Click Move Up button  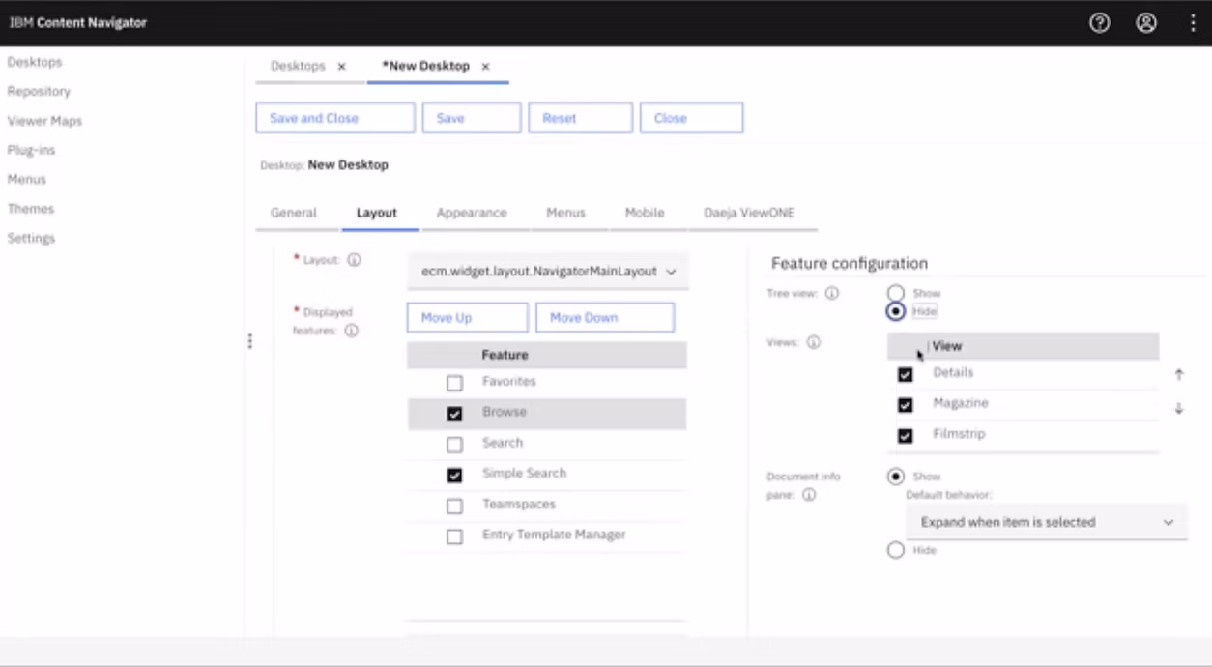click(x=468, y=317)
